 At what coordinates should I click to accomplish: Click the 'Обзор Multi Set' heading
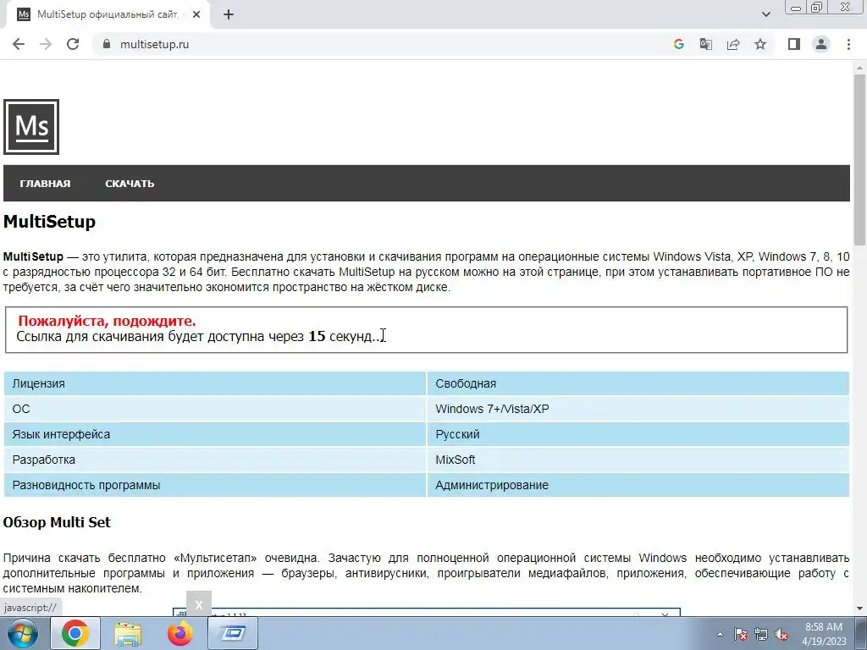point(57,522)
